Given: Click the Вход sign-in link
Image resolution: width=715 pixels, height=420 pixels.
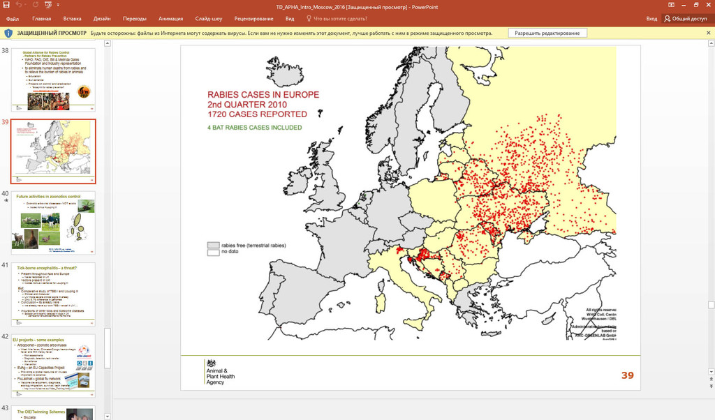Looking at the screenshot, I should click(651, 19).
